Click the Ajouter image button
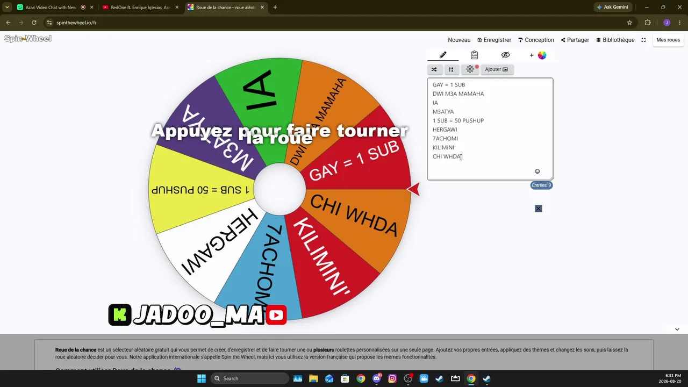This screenshot has width=688, height=387. 496,69
